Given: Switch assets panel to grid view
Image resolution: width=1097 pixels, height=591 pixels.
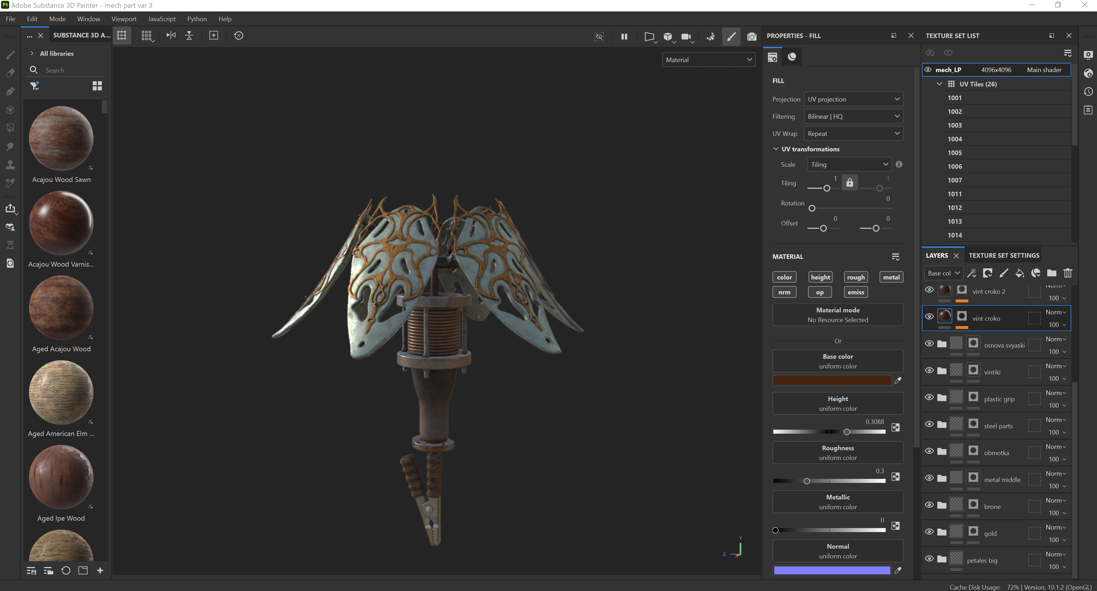Looking at the screenshot, I should pos(97,86).
